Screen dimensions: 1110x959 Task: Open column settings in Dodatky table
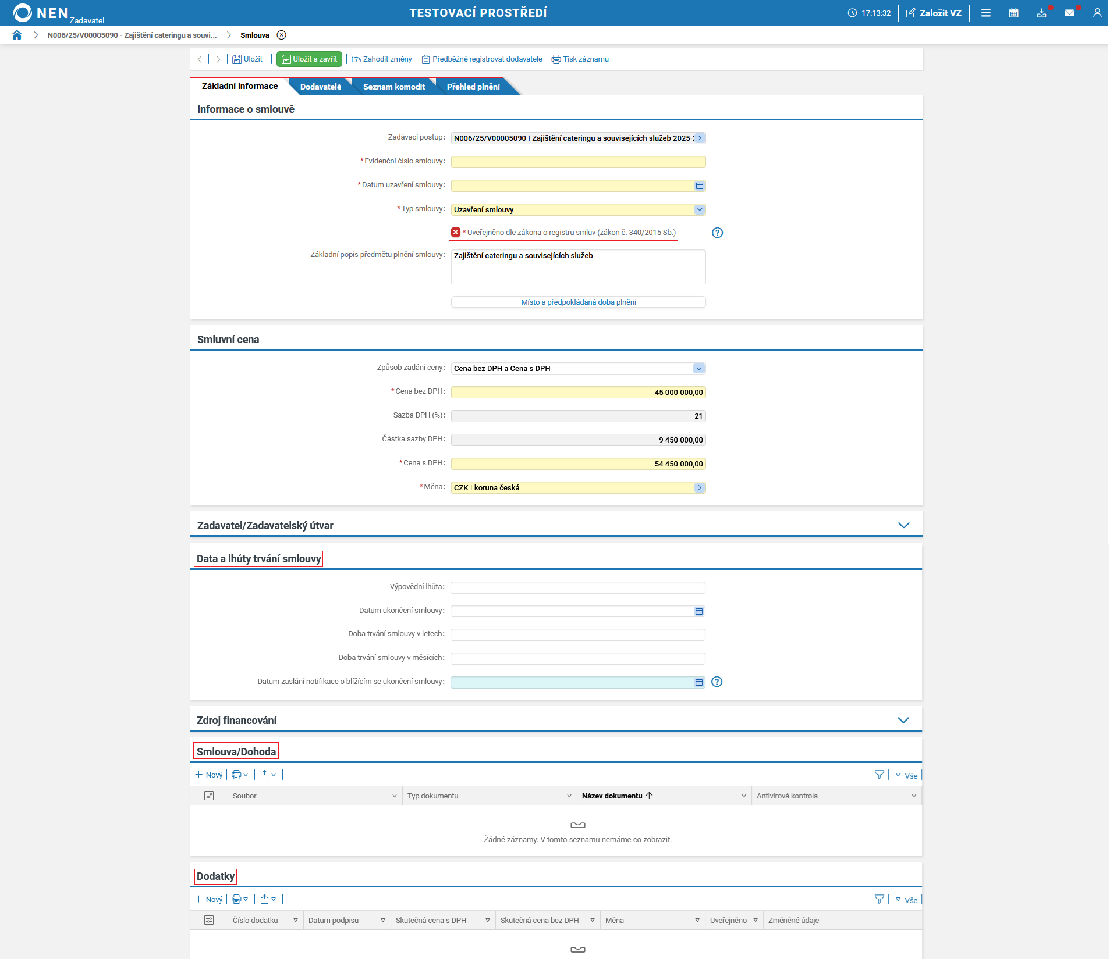(209, 920)
